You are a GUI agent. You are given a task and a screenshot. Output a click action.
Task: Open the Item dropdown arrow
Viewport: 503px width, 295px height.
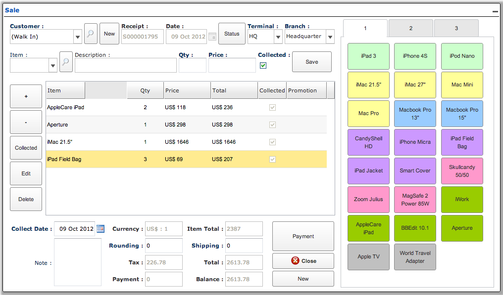[x=53, y=65]
